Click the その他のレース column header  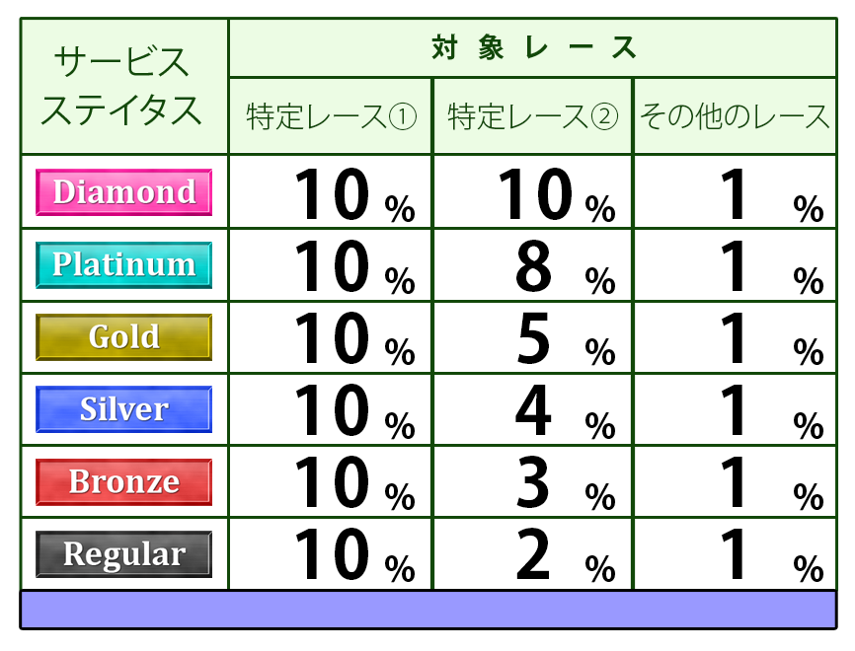pyautogui.click(x=735, y=116)
